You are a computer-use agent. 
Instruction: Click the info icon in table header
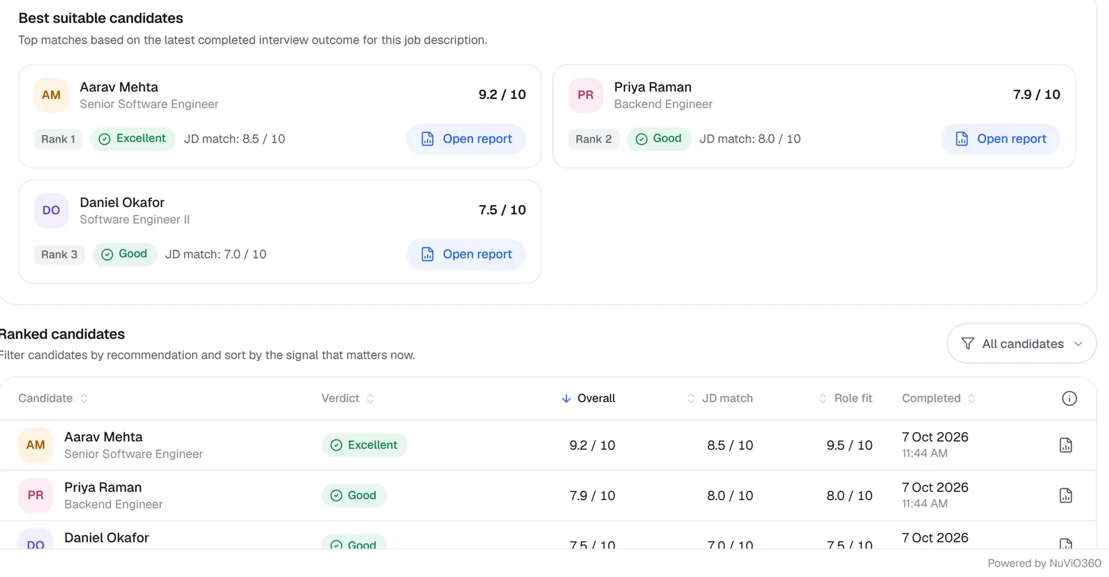click(1069, 398)
